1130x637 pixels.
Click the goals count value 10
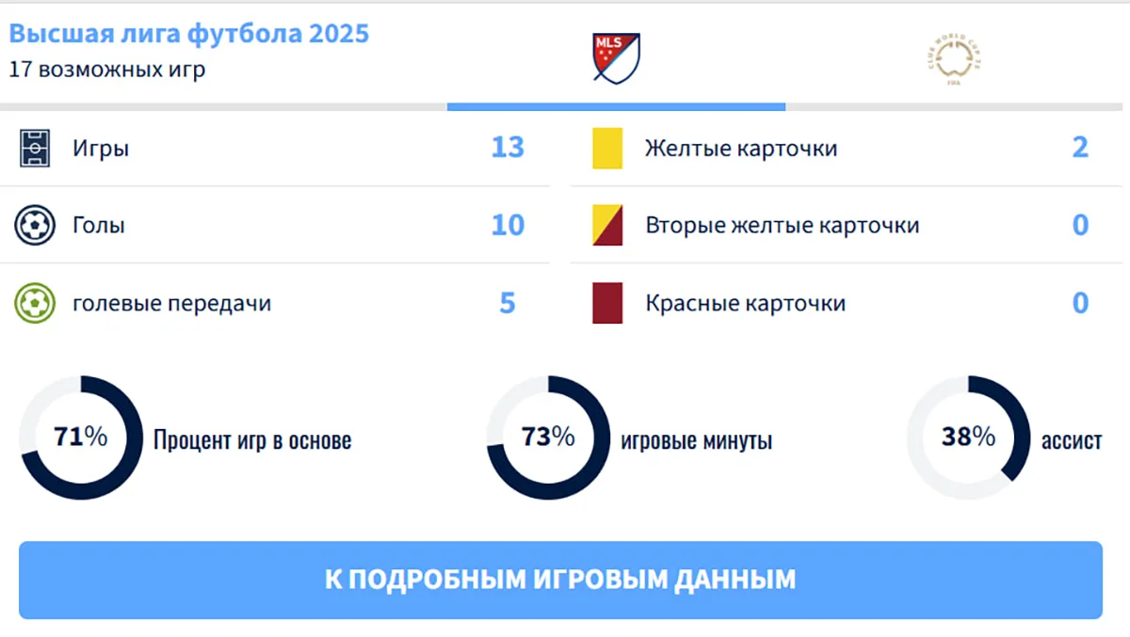(508, 225)
